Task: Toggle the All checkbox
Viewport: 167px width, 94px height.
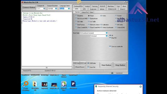Action: (x=110, y=35)
